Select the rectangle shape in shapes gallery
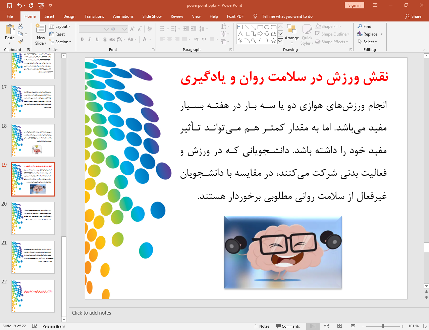This screenshot has height=330, width=429. tap(260, 27)
